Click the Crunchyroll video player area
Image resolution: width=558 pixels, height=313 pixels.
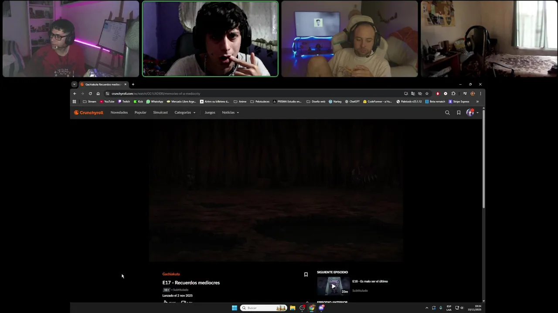[276, 191]
